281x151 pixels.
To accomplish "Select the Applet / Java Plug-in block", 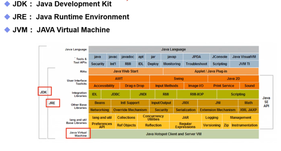I will pyautogui.click(x=211, y=71).
